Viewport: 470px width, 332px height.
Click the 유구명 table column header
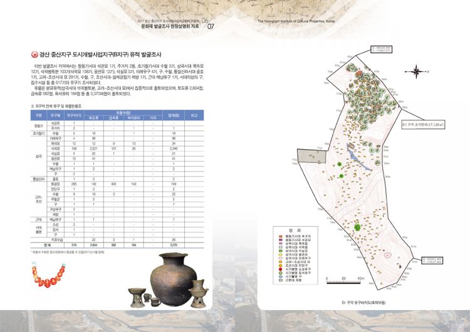click(56, 115)
